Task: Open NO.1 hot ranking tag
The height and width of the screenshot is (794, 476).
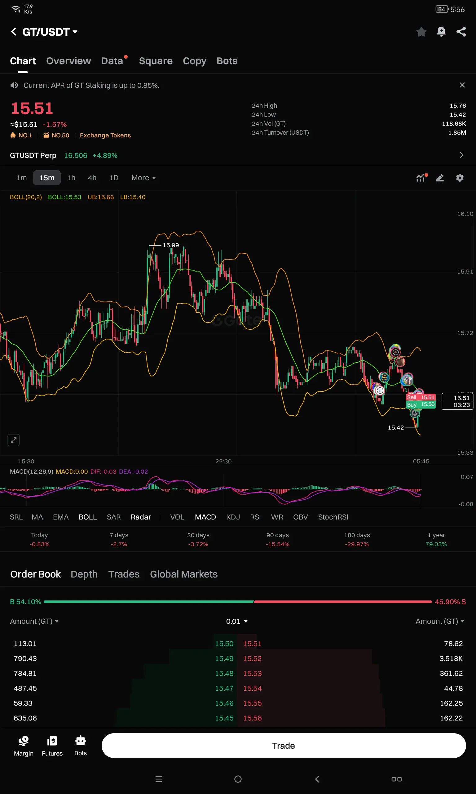Action: [21, 135]
